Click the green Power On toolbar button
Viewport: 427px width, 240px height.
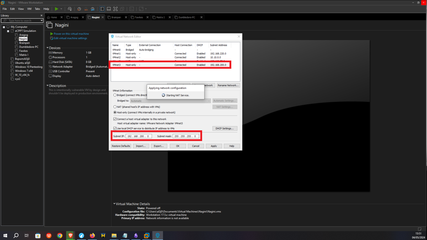coord(57,9)
